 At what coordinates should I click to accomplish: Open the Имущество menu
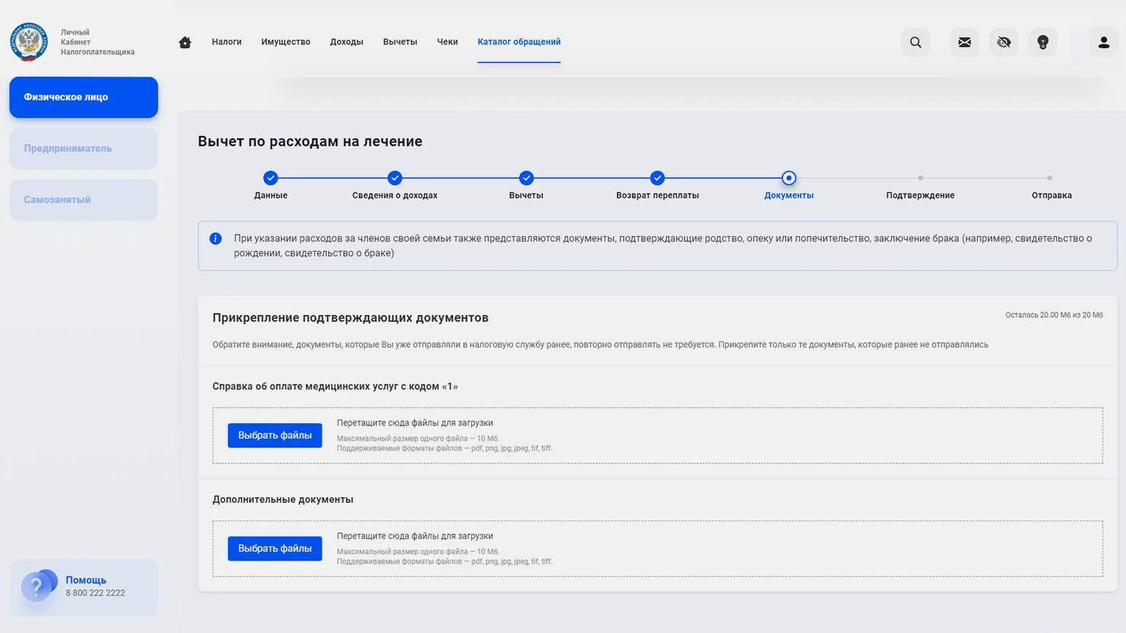coord(286,42)
